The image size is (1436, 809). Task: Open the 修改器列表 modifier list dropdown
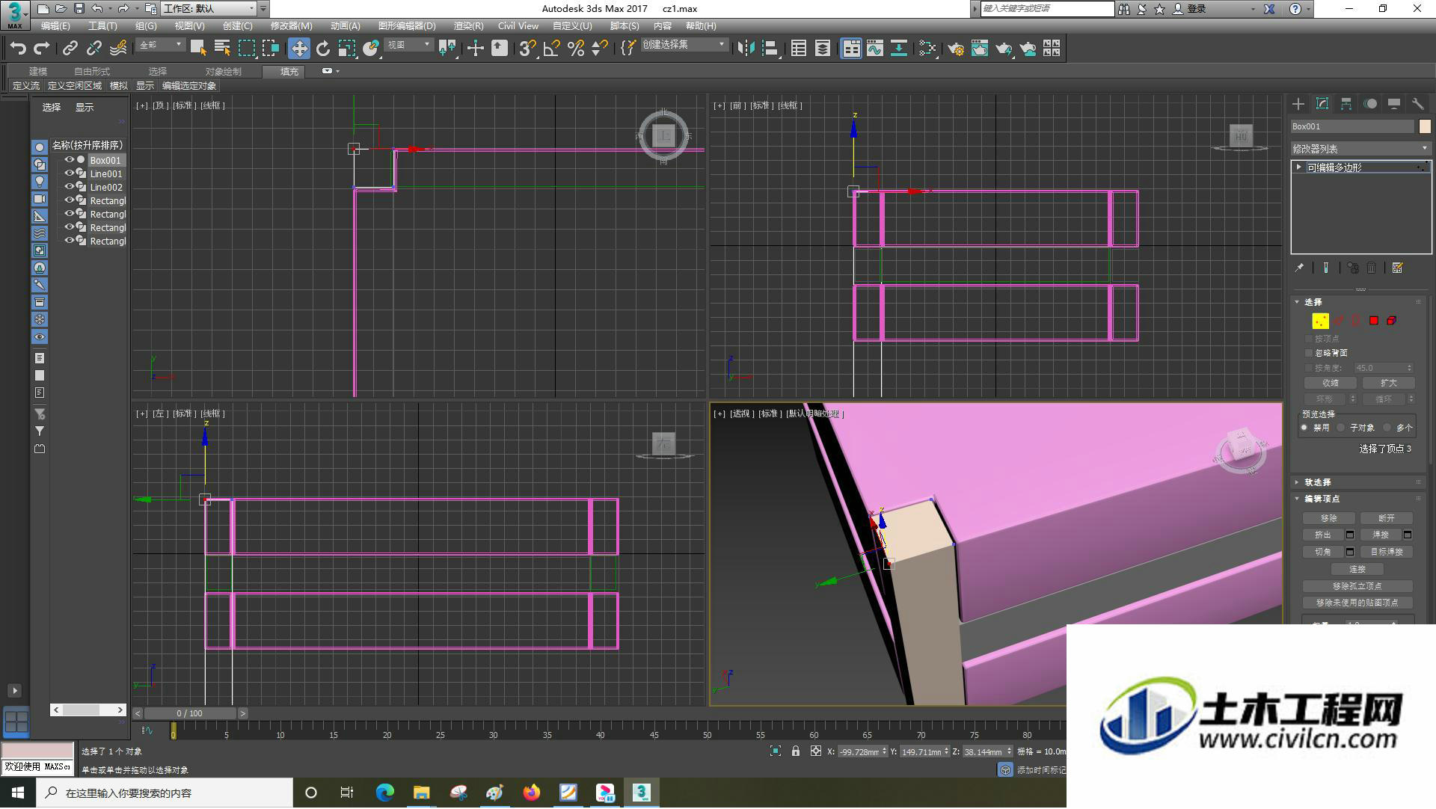point(1360,149)
